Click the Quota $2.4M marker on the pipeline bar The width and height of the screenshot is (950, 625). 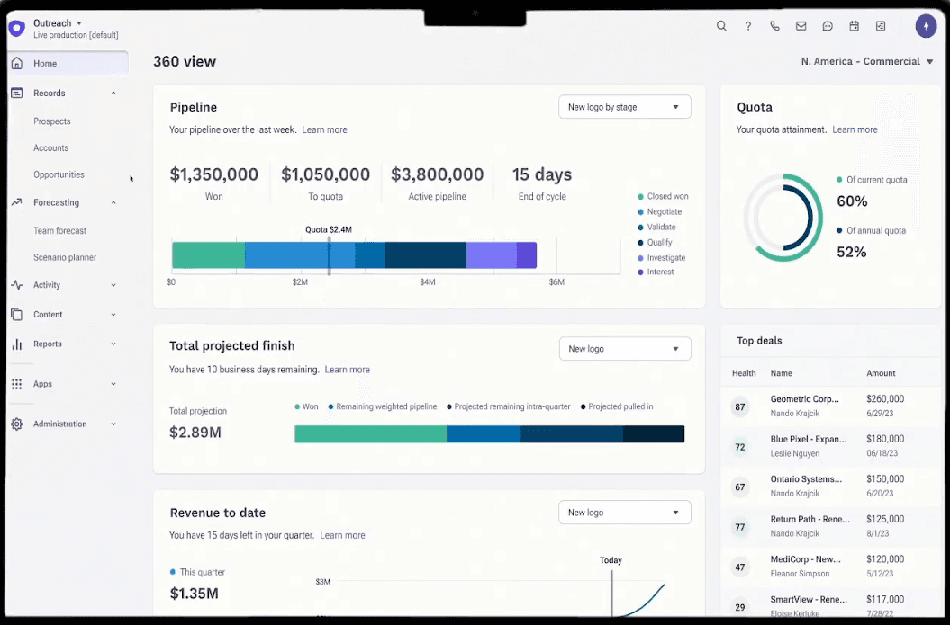click(329, 229)
